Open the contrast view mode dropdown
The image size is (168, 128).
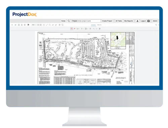[x=29, y=25]
